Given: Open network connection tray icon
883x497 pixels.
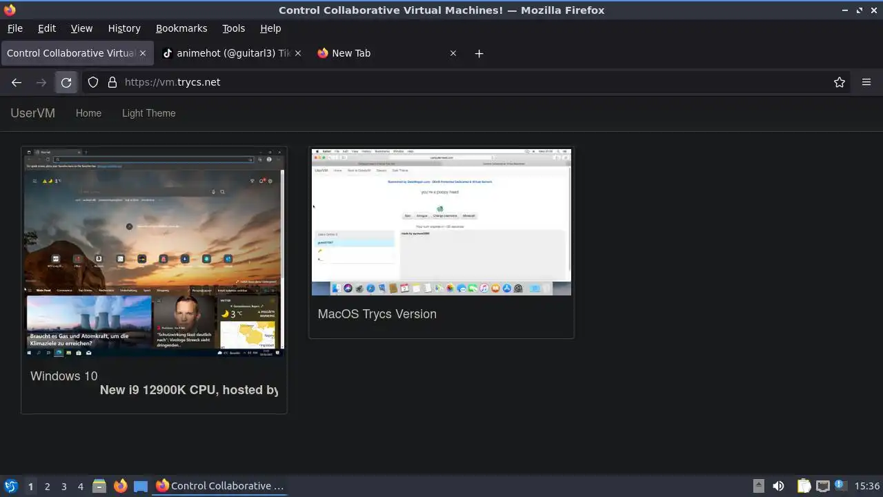Looking at the screenshot, I should click(822, 486).
